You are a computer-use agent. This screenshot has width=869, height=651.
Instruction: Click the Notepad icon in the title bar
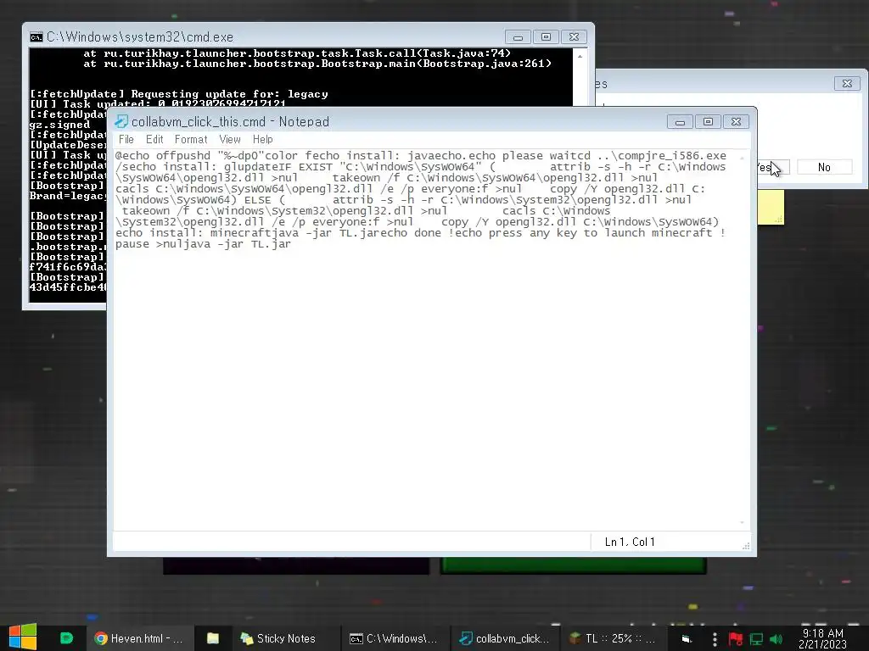tap(121, 122)
